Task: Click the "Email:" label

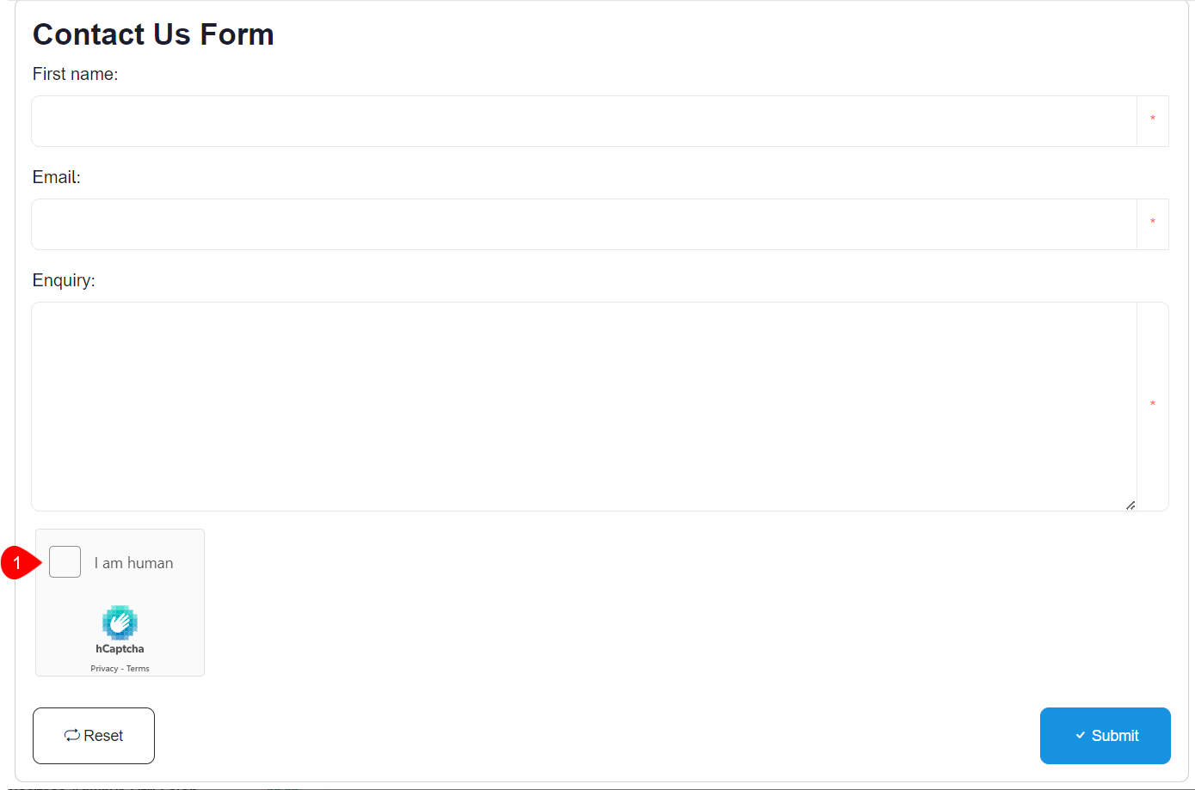Action: (x=56, y=178)
